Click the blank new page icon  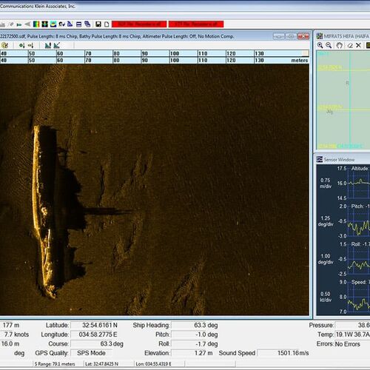[107, 24]
